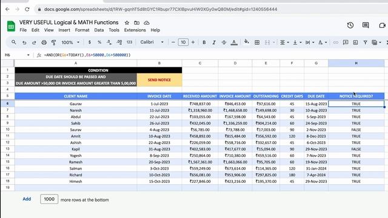The image size is (388, 218).
Task: Open the Tools menu
Action: 114,30
